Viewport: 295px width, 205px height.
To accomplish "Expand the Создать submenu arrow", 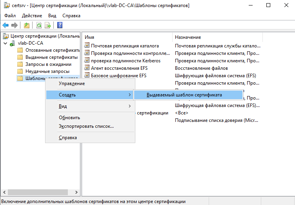I will point(129,95).
